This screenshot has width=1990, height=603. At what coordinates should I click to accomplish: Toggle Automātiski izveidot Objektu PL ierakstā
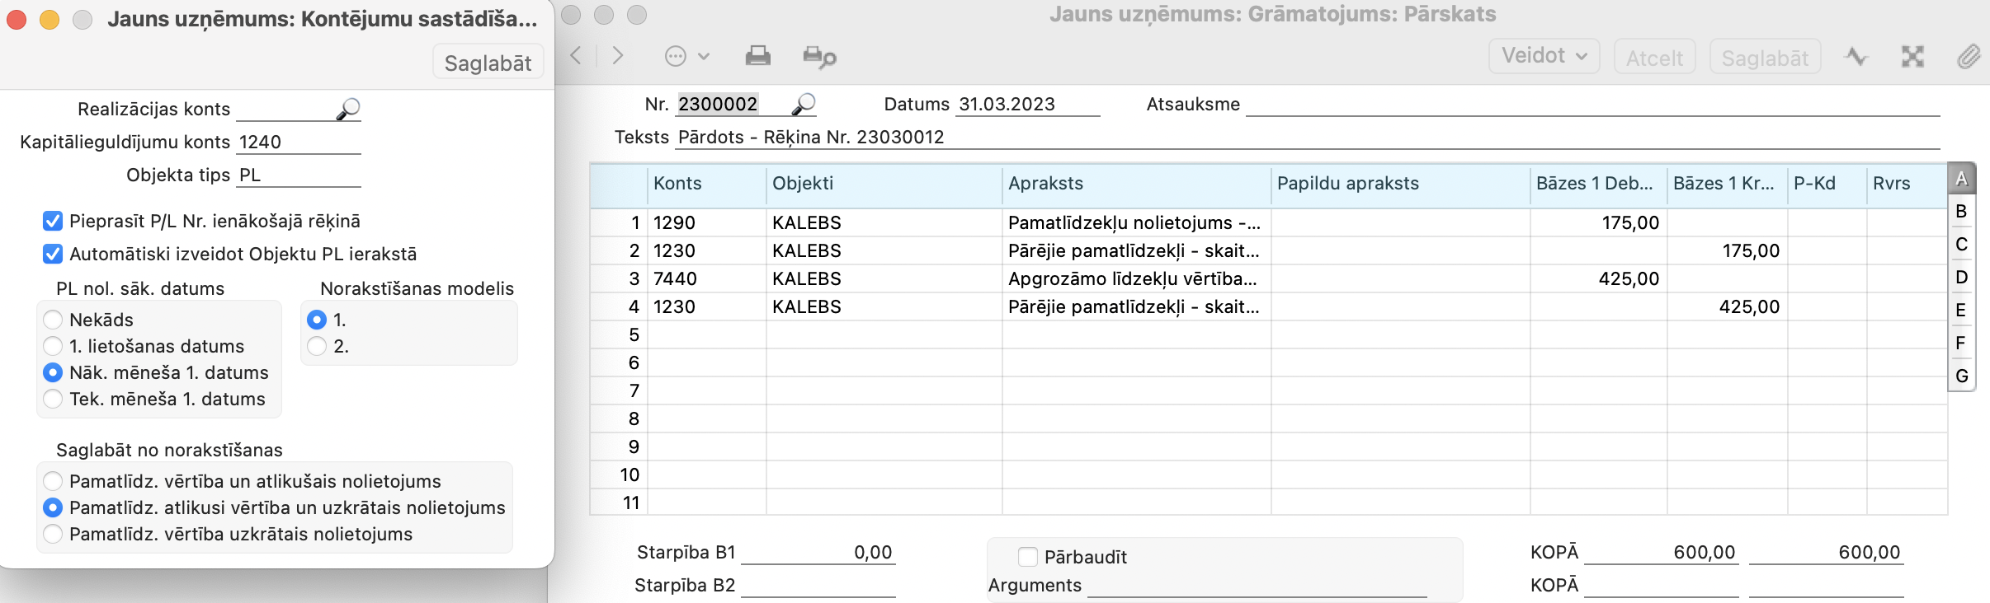click(53, 254)
